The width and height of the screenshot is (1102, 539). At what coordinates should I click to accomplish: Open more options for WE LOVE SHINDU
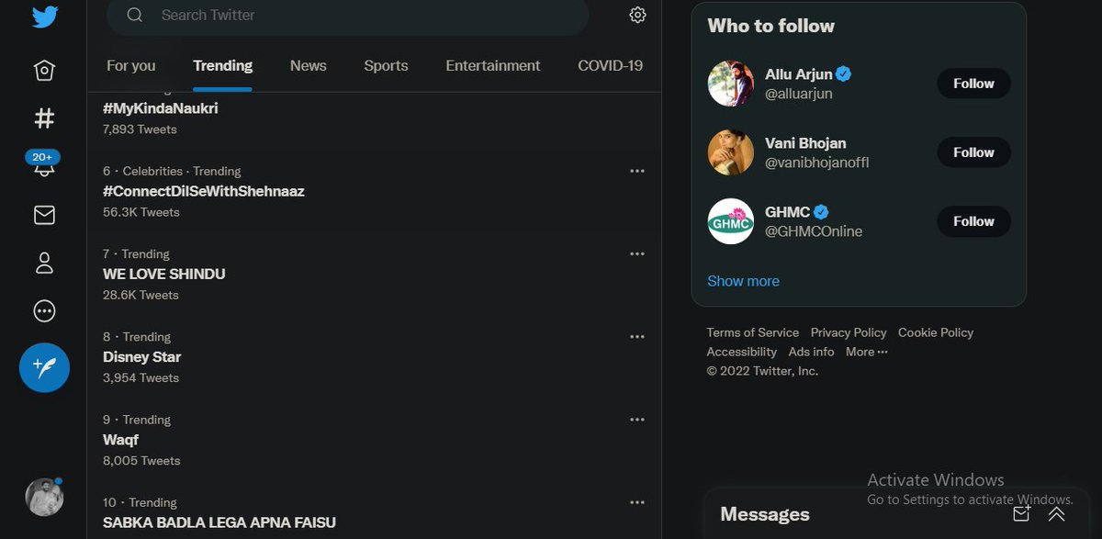[x=637, y=253]
